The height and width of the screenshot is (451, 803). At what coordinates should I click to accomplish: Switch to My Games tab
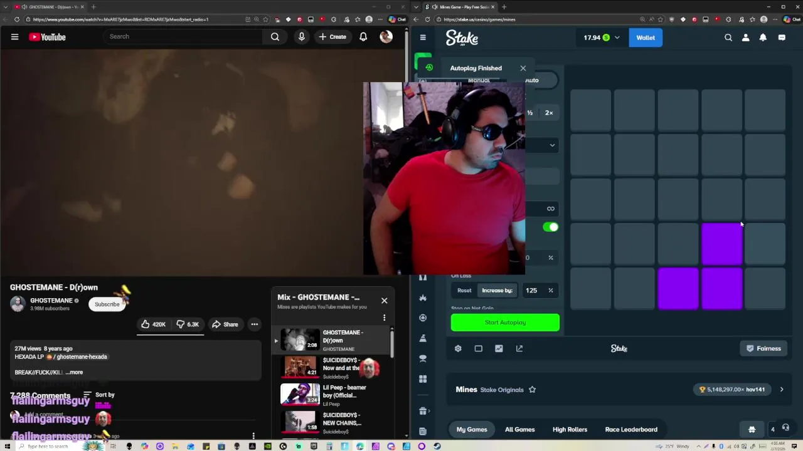click(472, 430)
